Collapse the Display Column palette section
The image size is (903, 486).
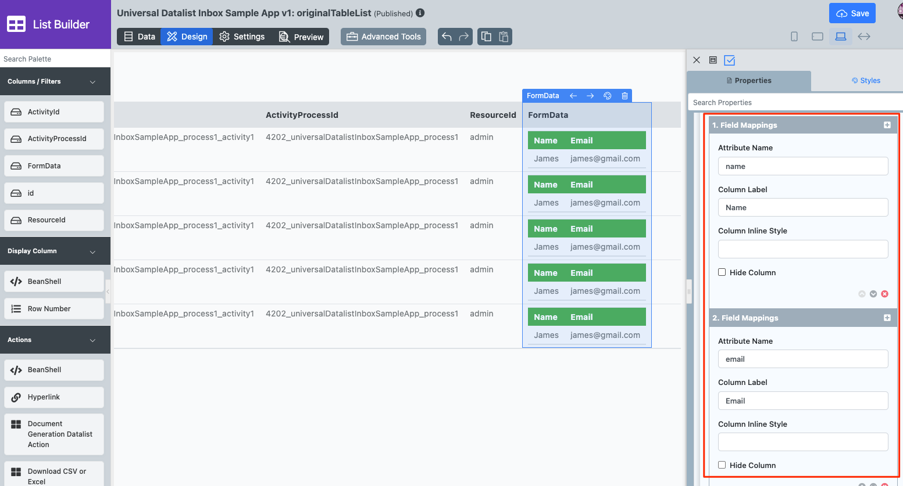pyautogui.click(x=92, y=251)
